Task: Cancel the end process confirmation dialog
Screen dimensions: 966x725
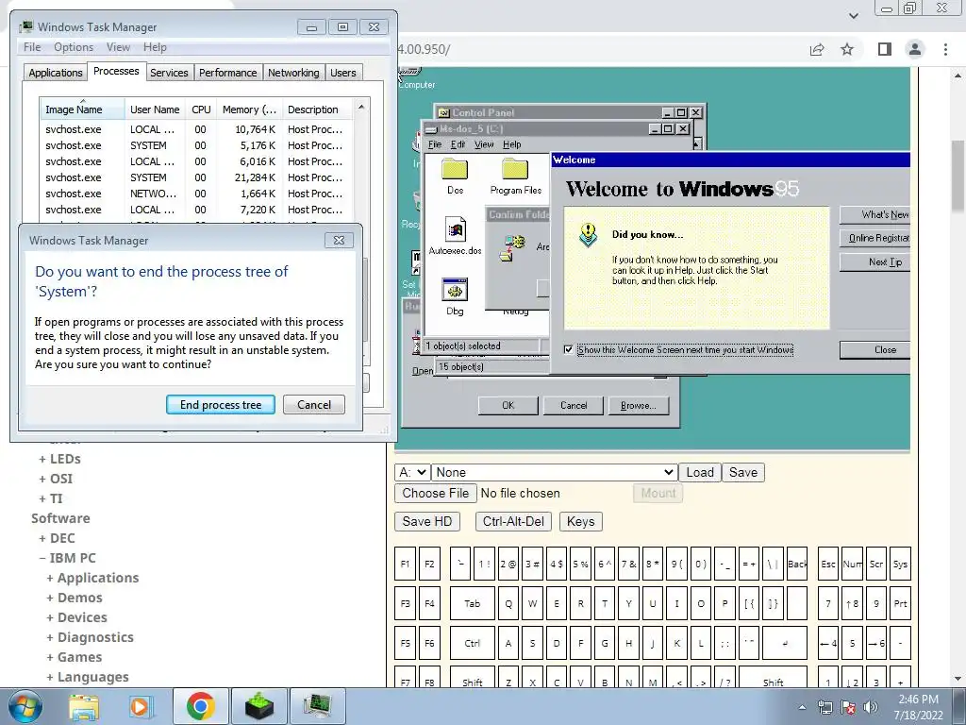Action: click(x=314, y=404)
